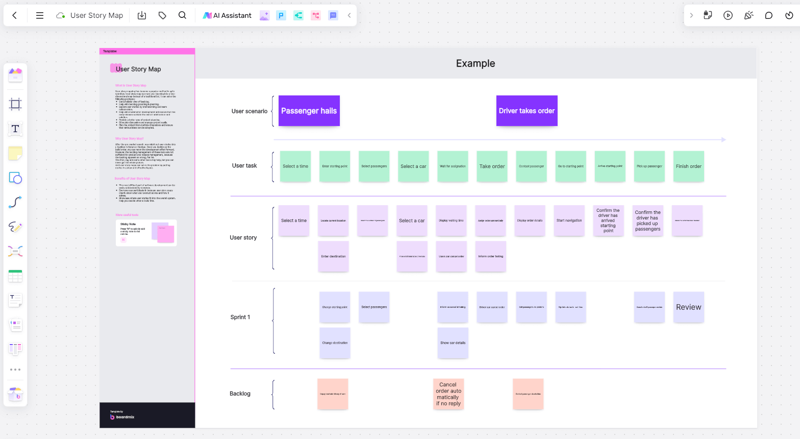800x439 pixels.
Task: Open the export/download icon
Action: point(142,15)
